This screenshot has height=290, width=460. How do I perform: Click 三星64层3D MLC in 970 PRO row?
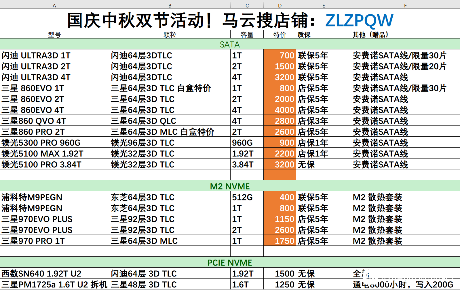coord(170,241)
